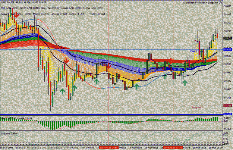Click the red support price tag 98.311
The width and height of the screenshot is (233, 150).
[228, 106]
